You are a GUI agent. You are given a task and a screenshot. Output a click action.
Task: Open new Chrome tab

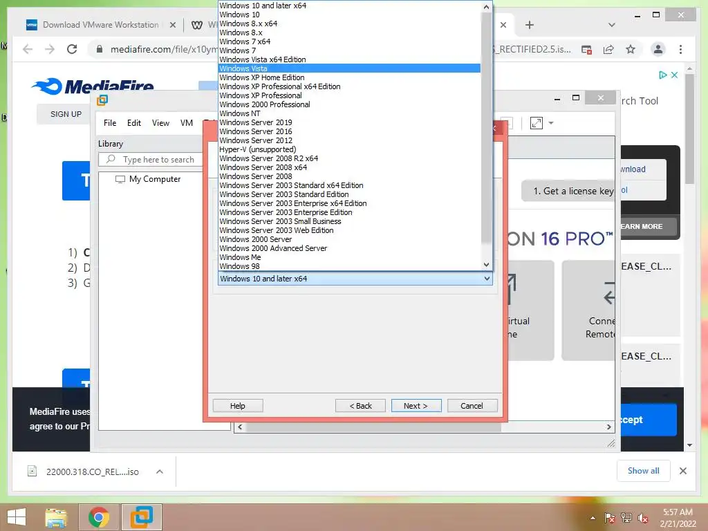[x=530, y=25]
